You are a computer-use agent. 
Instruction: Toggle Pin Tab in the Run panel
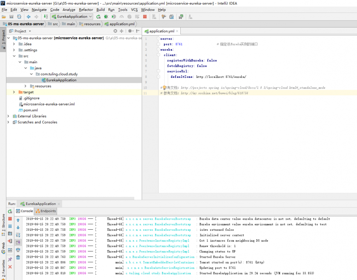[x=10, y=259]
